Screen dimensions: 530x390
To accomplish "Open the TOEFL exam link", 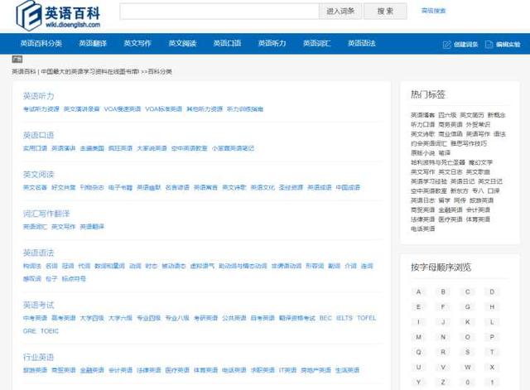I will coord(367,318).
